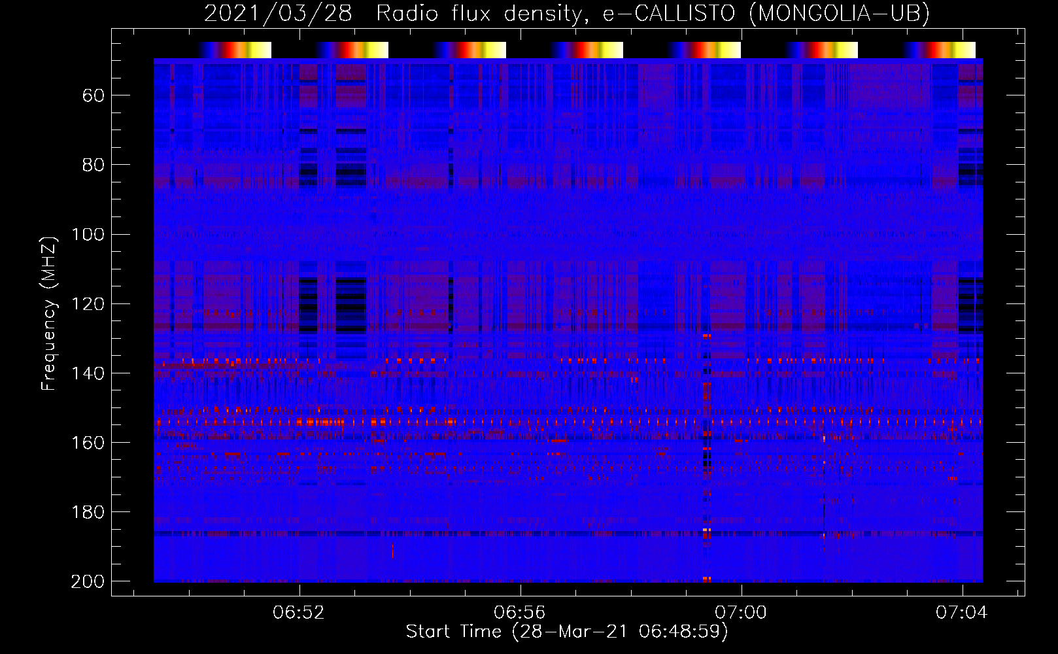This screenshot has width=1058, height=654.
Task: Click the plot title text '2021/03/28 Radio flux density'
Action: click(392, 14)
